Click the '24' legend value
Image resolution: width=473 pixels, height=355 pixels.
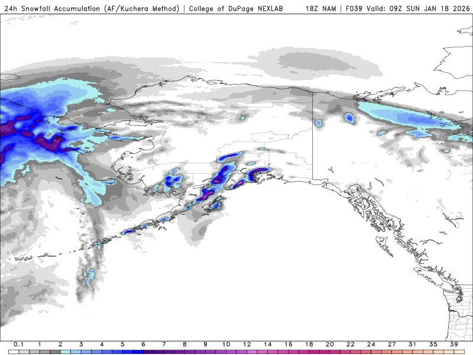tap(371, 344)
